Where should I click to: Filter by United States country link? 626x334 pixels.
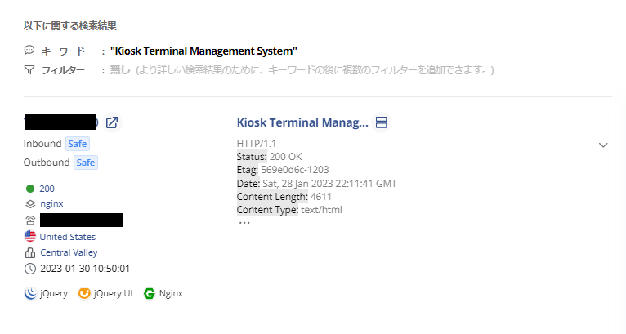click(68, 237)
